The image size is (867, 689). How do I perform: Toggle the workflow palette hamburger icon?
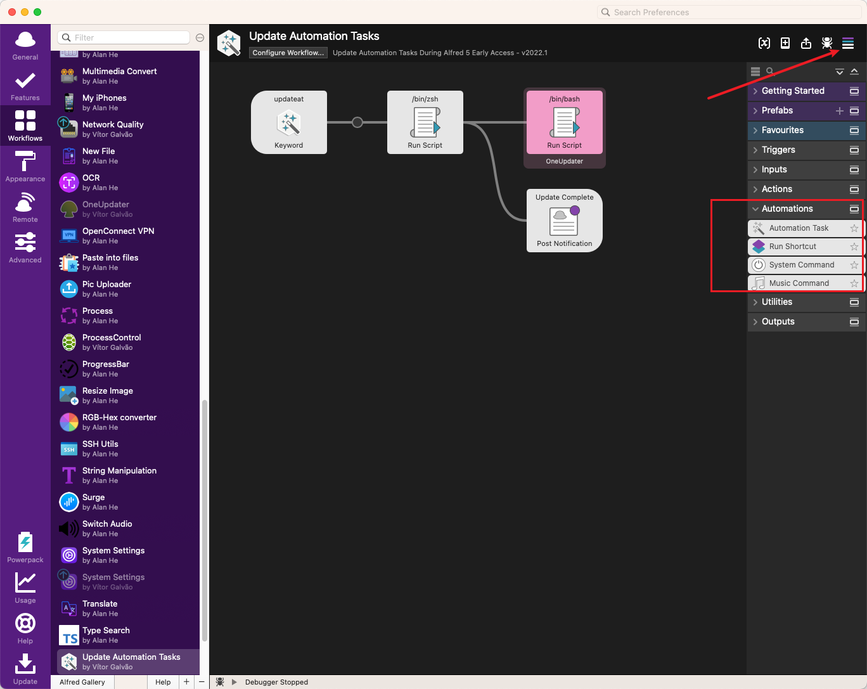[x=848, y=43]
